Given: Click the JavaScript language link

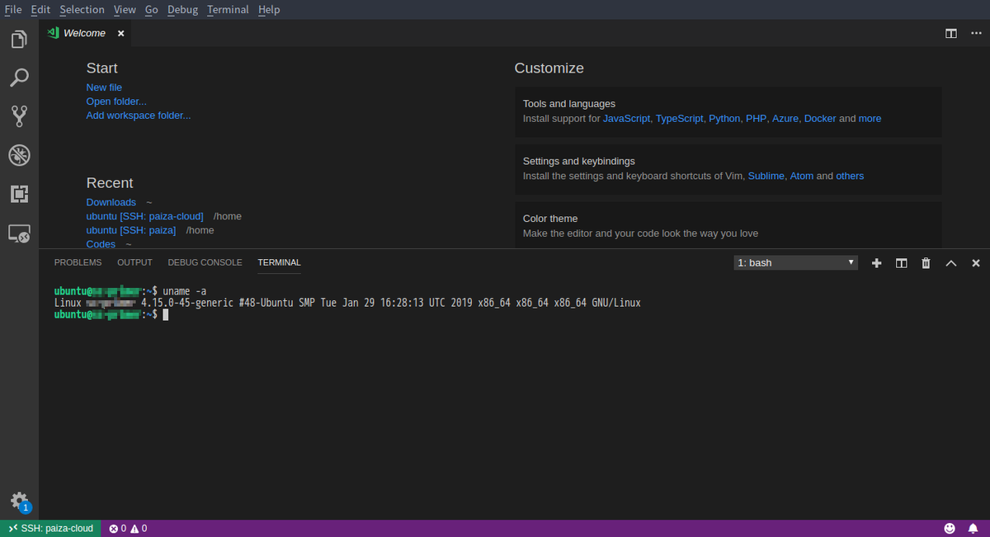Looking at the screenshot, I should [626, 119].
